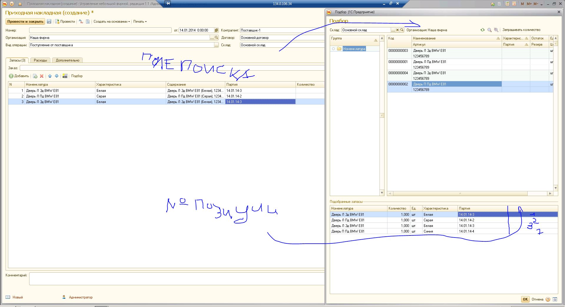The height and width of the screenshot is (307, 565).
Task: Open the calendar icon in title bar
Action: coord(514,4)
